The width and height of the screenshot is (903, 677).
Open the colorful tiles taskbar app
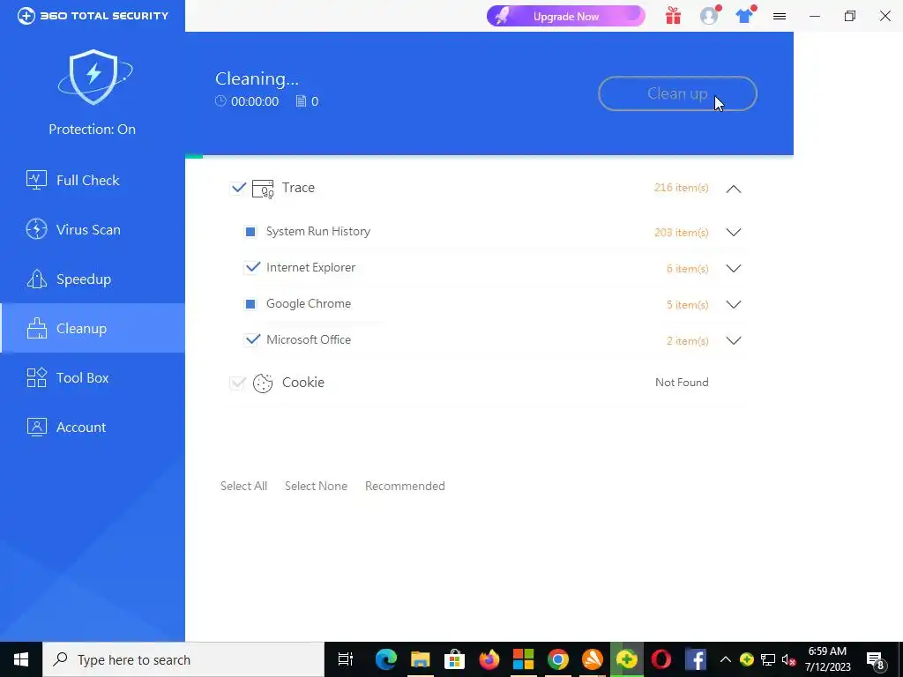click(523, 659)
